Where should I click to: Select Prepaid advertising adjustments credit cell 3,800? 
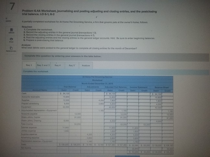(x=99, y=104)
